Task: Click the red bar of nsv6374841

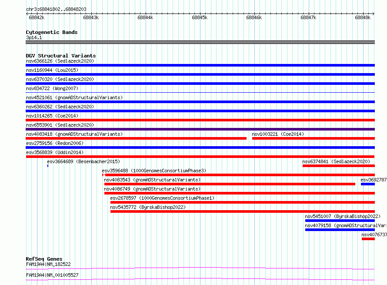Action: pos(339,166)
